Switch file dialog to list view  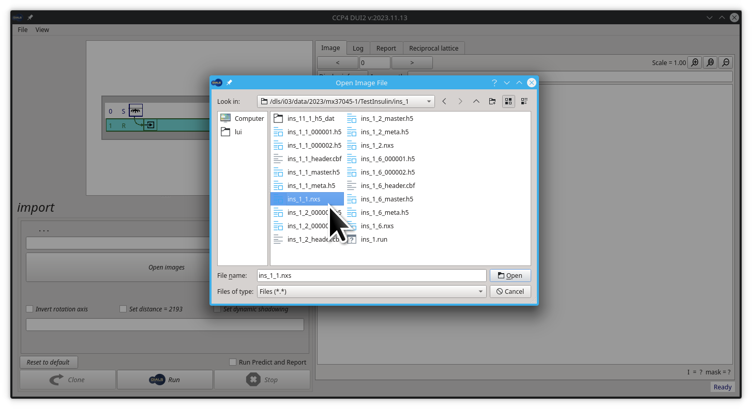point(508,101)
